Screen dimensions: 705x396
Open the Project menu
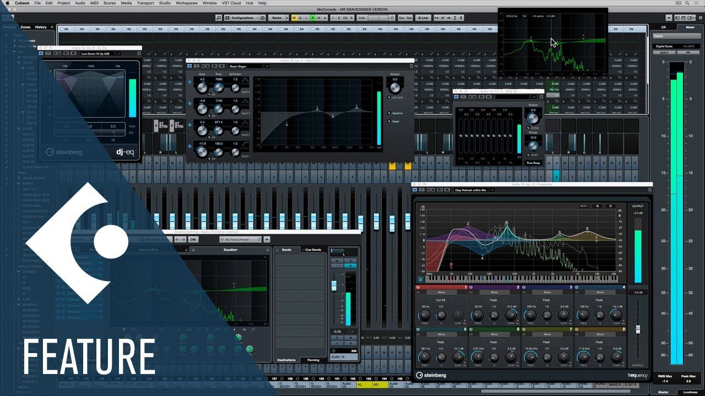[x=63, y=3]
